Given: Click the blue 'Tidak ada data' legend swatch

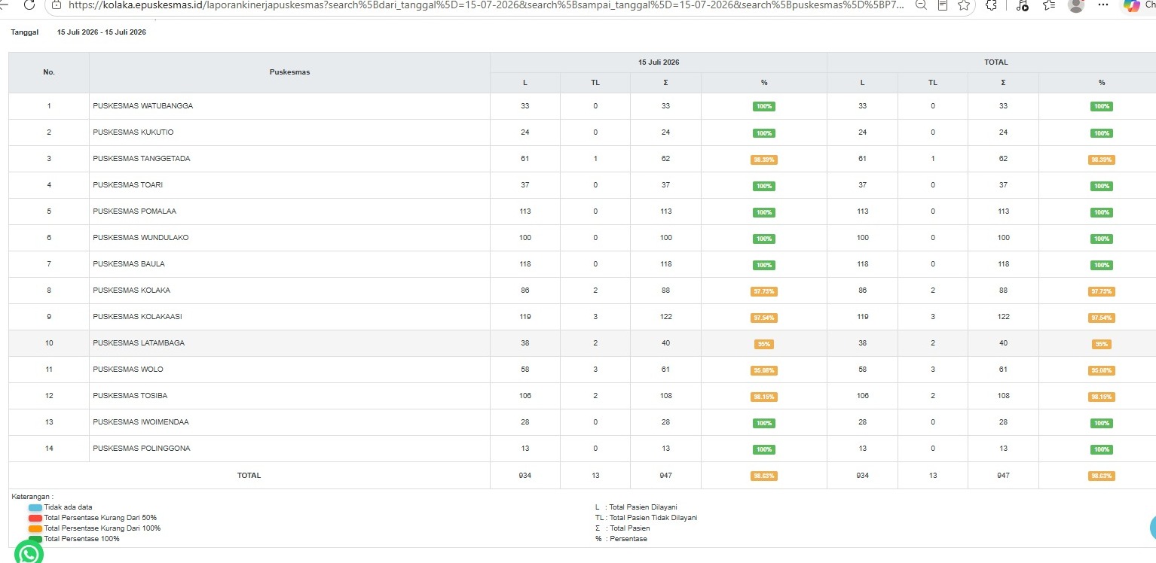Looking at the screenshot, I should [35, 507].
